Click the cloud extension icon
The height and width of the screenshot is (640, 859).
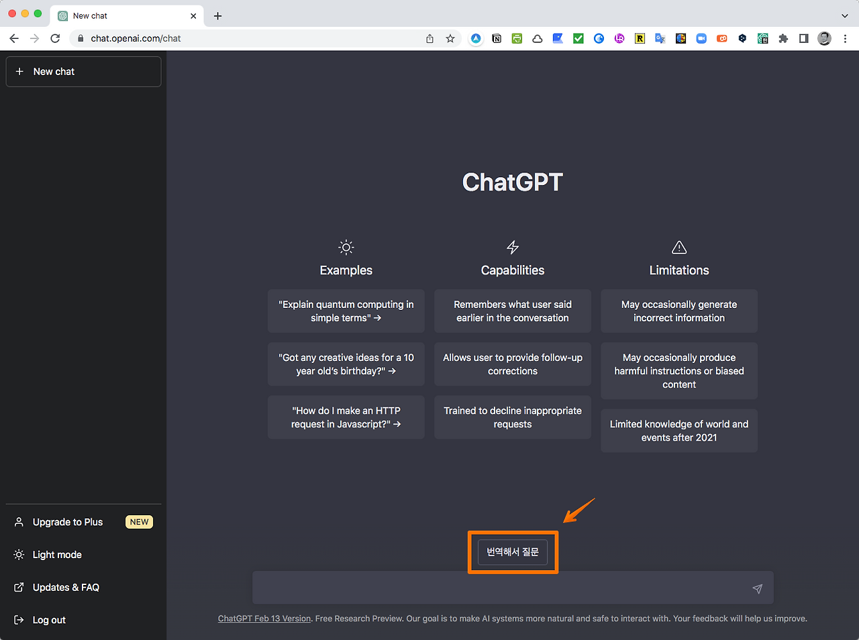point(538,38)
